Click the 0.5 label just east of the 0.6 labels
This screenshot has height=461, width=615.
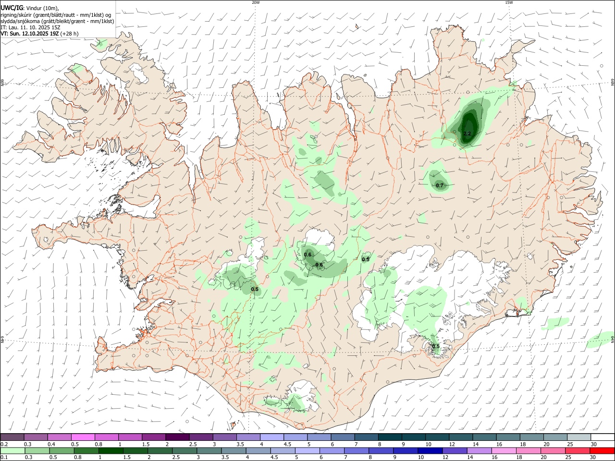tap(366, 259)
